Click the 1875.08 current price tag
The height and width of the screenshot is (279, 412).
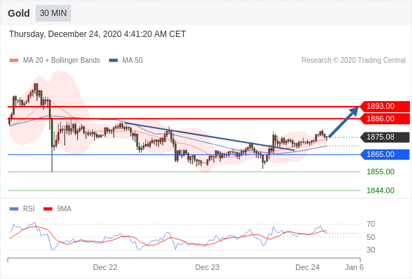pyautogui.click(x=385, y=137)
